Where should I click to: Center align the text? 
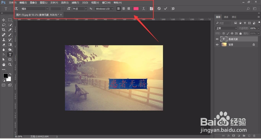click(x=123, y=9)
